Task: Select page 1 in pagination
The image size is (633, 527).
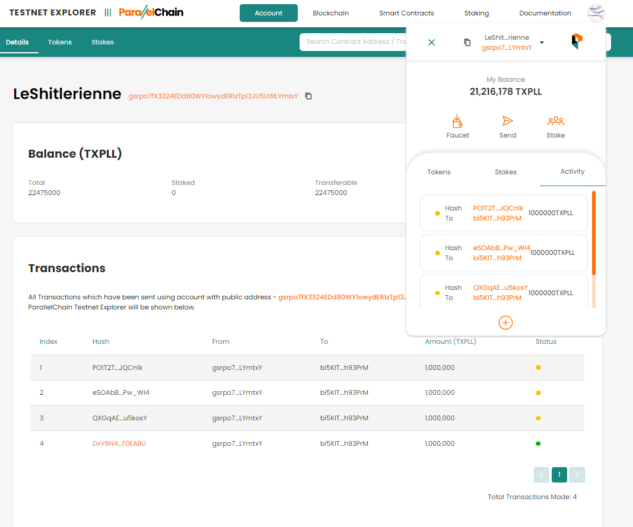Action: click(x=559, y=475)
